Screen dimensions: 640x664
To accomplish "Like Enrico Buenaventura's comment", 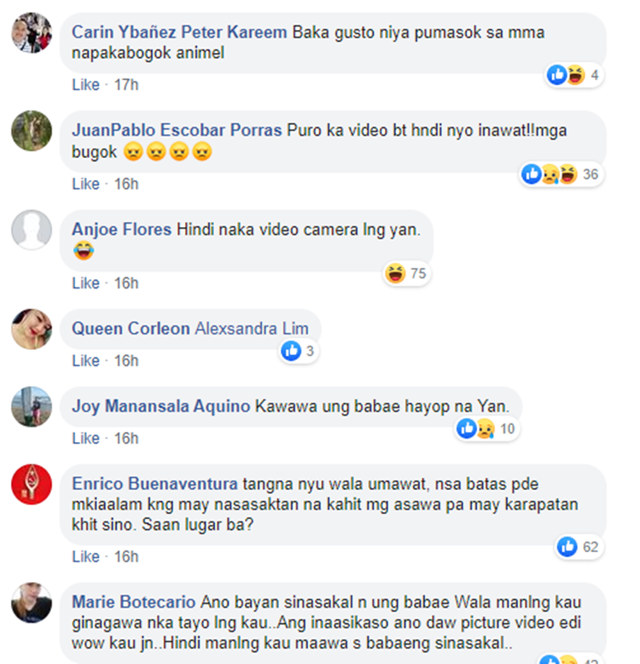I will [x=85, y=556].
